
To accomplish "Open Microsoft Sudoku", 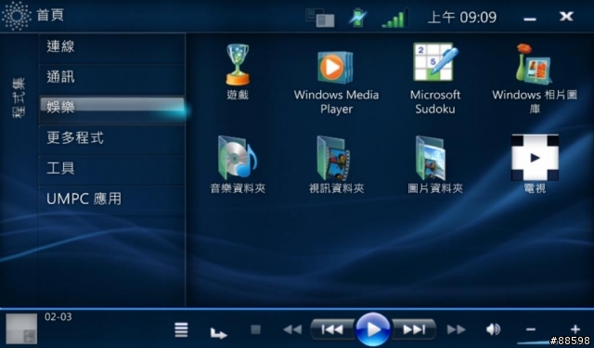I will click(435, 62).
